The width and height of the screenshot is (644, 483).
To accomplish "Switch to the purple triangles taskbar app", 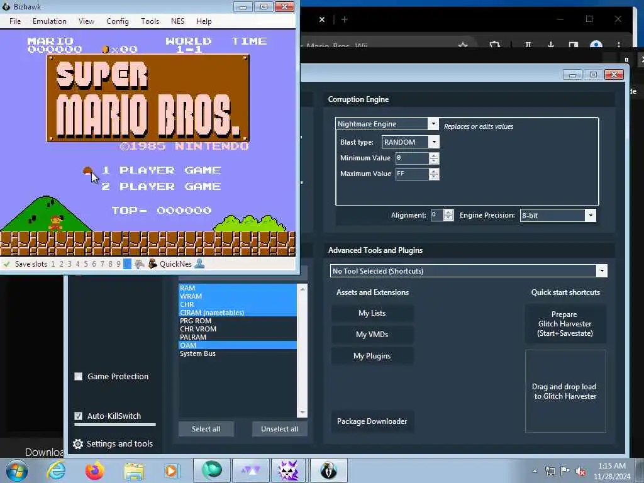I will click(x=250, y=470).
